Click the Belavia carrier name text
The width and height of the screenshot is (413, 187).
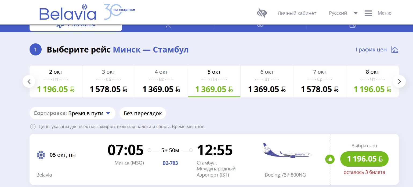point(44,175)
